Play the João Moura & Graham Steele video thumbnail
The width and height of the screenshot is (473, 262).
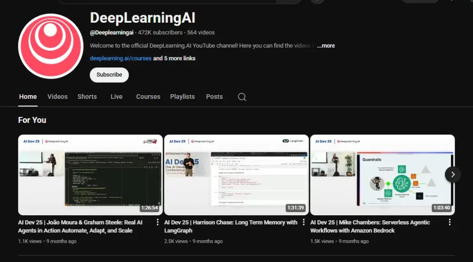pos(91,175)
